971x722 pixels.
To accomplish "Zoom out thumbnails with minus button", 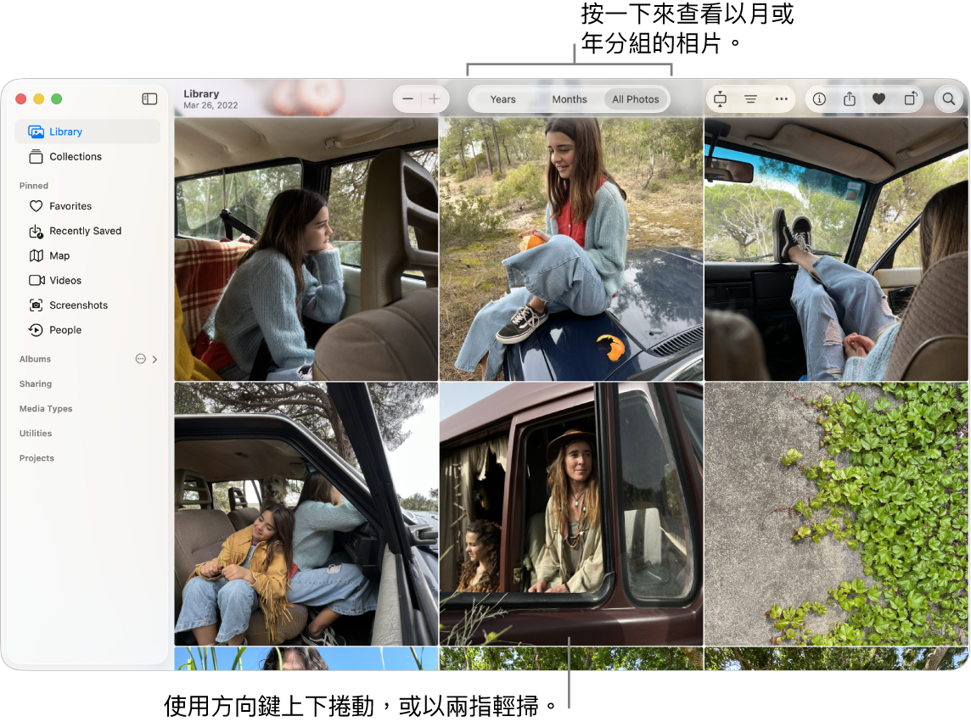I will point(407,99).
